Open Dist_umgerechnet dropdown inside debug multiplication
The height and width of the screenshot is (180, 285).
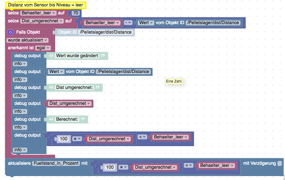[109, 139]
